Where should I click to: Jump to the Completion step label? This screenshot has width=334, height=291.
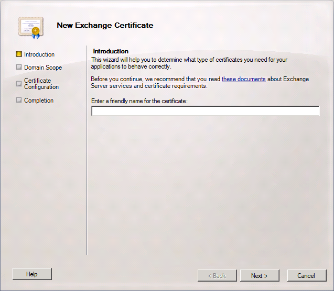pos(39,100)
